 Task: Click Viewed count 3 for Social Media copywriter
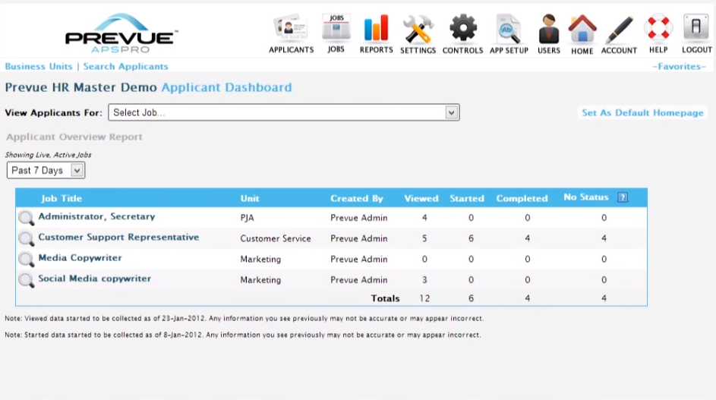tap(424, 280)
